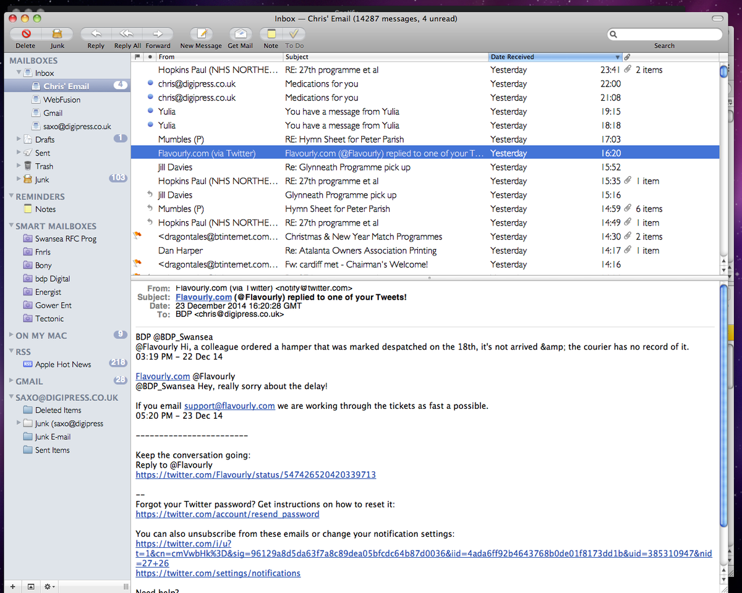Open the Fnrls smart mailbox
The image size is (742, 593).
pyautogui.click(x=43, y=252)
